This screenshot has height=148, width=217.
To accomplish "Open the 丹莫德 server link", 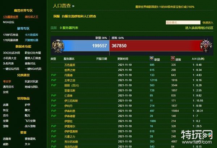I will [68, 75].
